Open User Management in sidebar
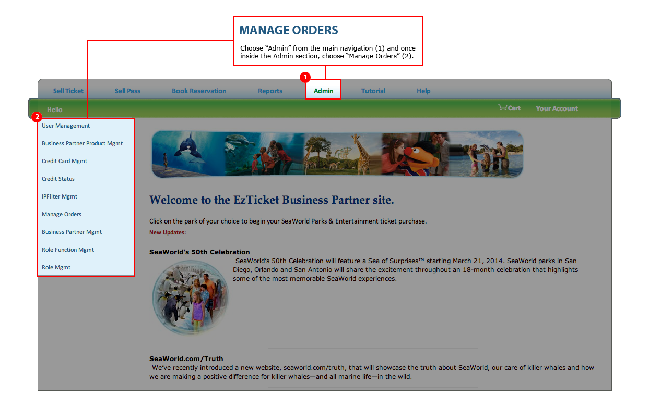 click(66, 126)
